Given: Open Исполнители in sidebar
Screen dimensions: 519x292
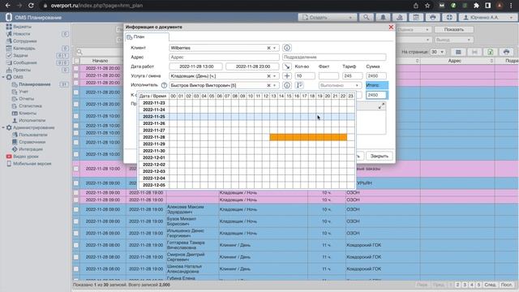Looking at the screenshot, I should (32, 121).
